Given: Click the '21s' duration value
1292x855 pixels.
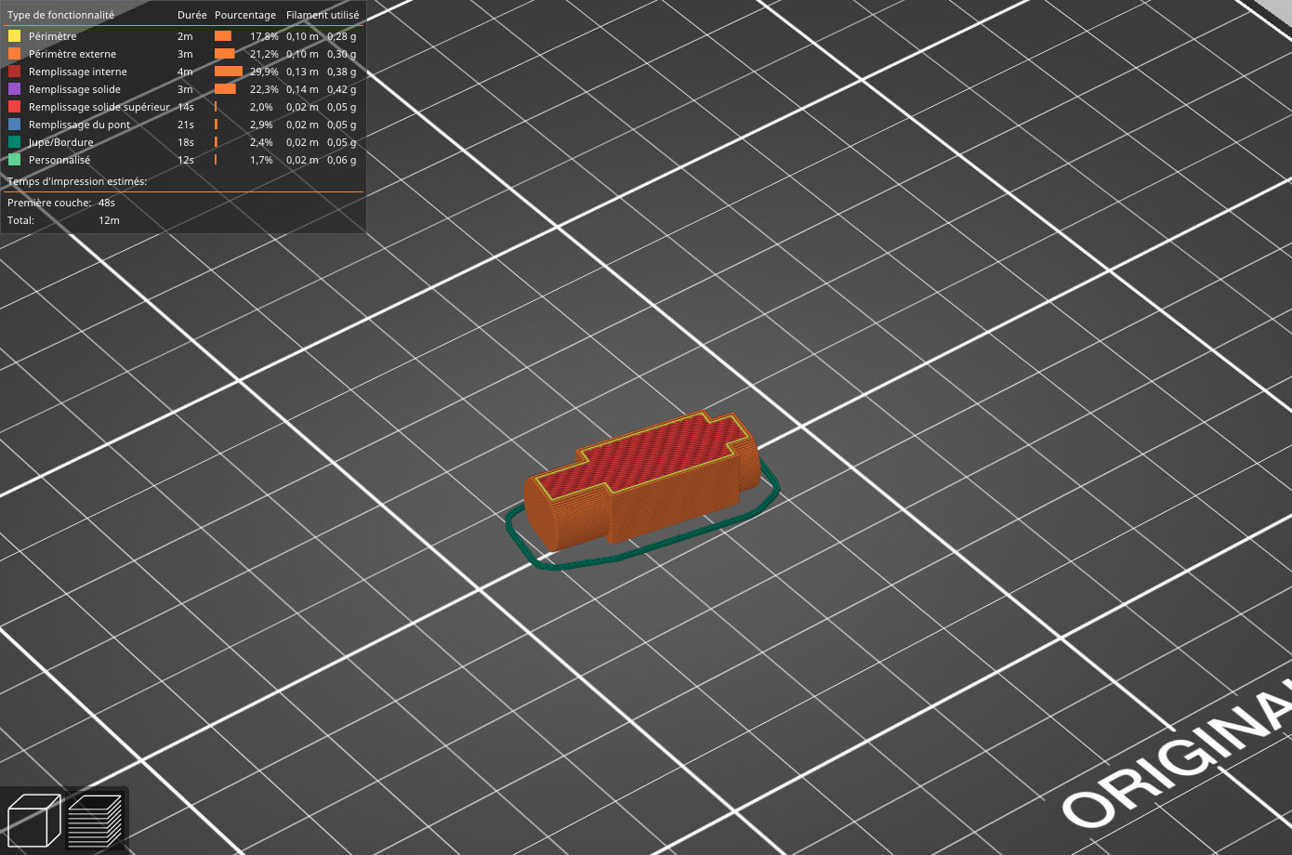Looking at the screenshot, I should point(186,125).
